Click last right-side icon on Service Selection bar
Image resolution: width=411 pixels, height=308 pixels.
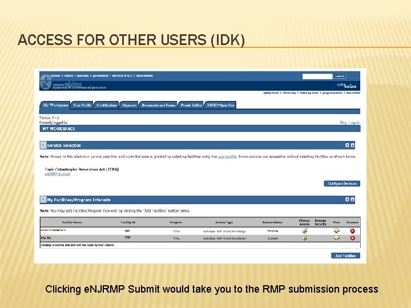click(353, 145)
